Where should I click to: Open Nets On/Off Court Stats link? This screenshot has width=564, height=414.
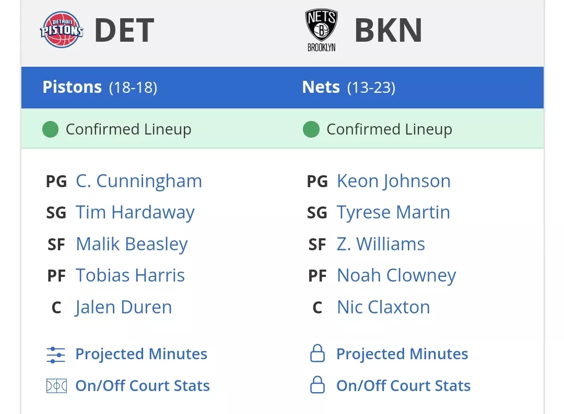coord(403,386)
